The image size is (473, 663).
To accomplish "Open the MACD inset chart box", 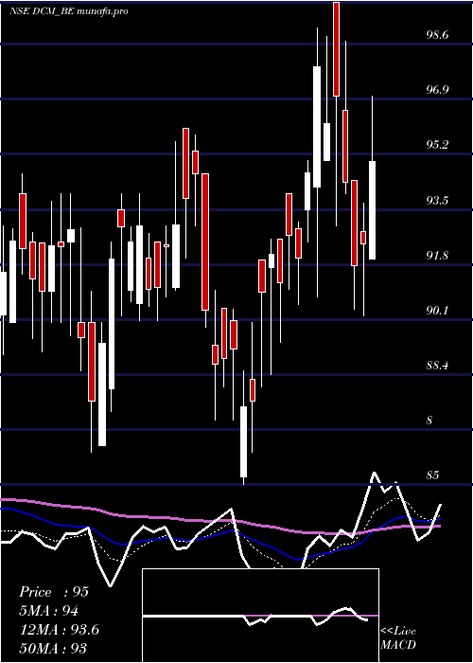I will pyautogui.click(x=260, y=616).
